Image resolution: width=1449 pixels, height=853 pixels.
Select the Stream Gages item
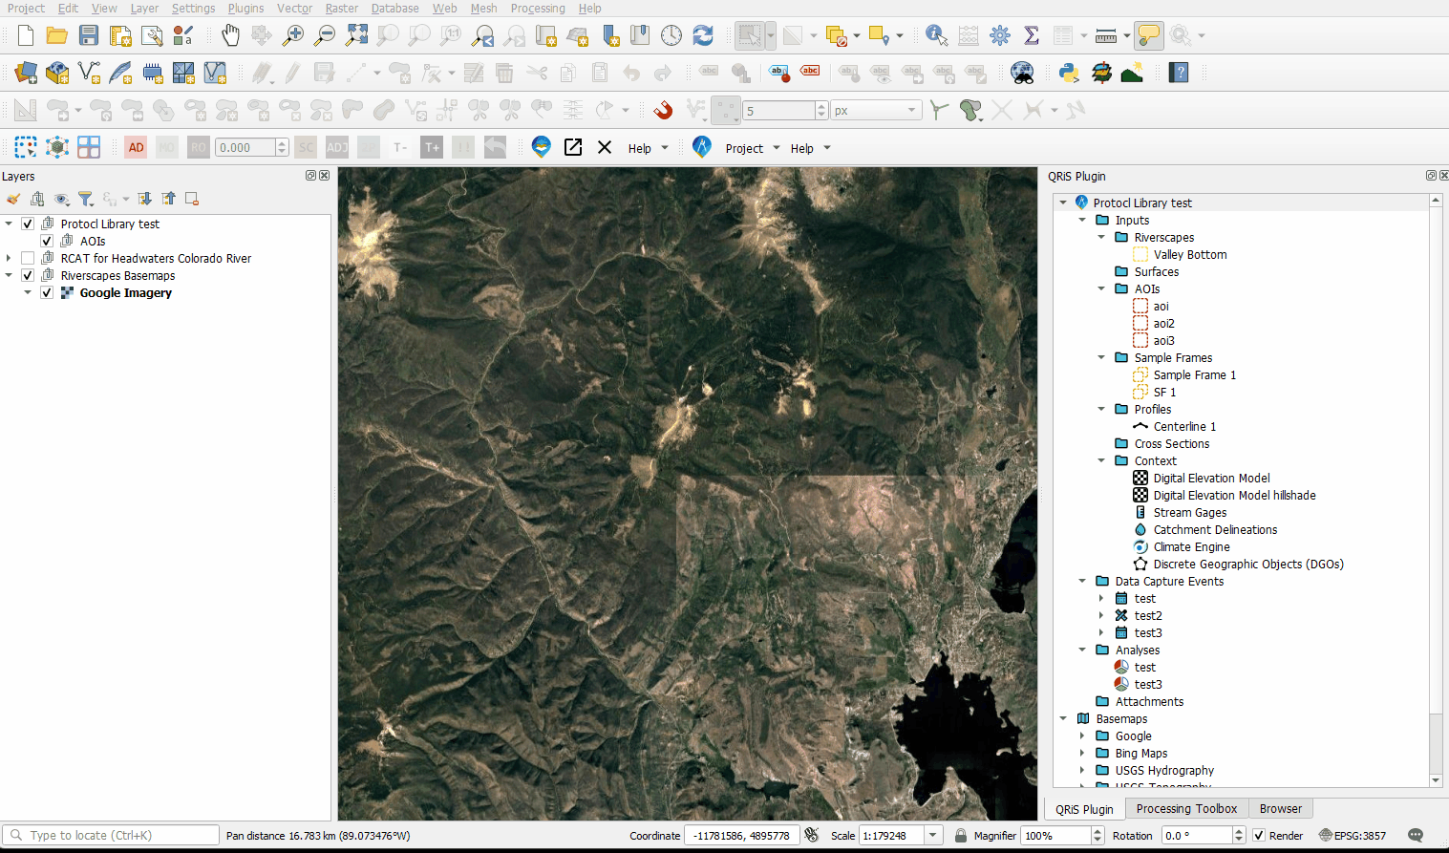(x=1190, y=512)
